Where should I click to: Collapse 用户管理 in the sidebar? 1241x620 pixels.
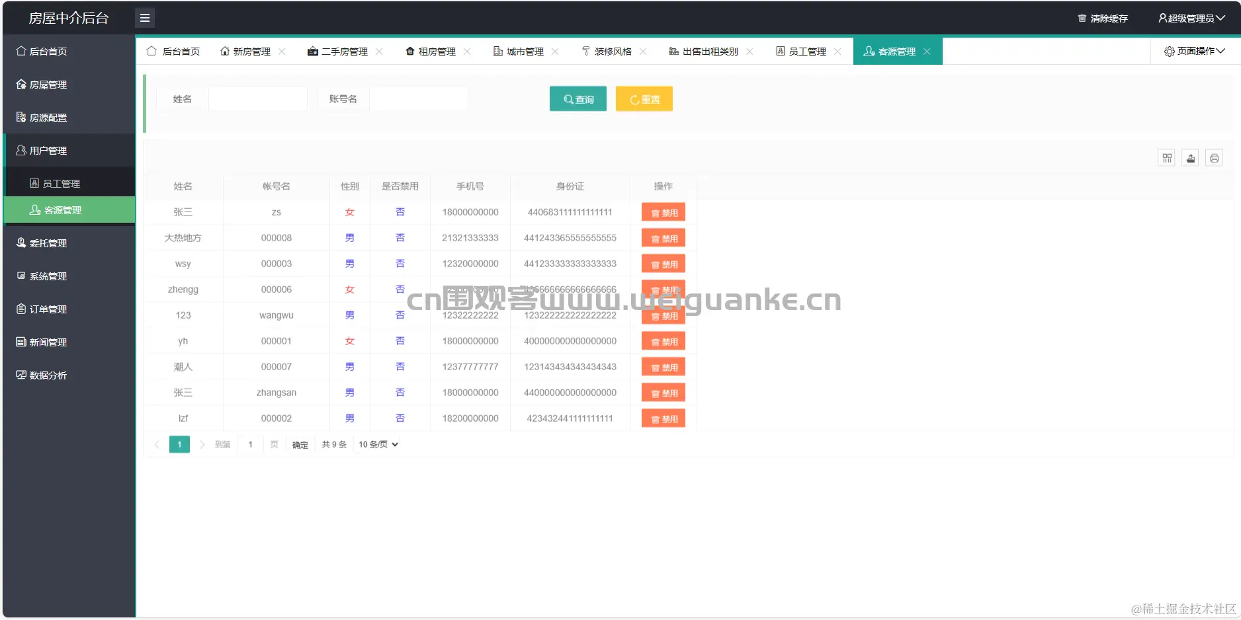click(x=69, y=151)
